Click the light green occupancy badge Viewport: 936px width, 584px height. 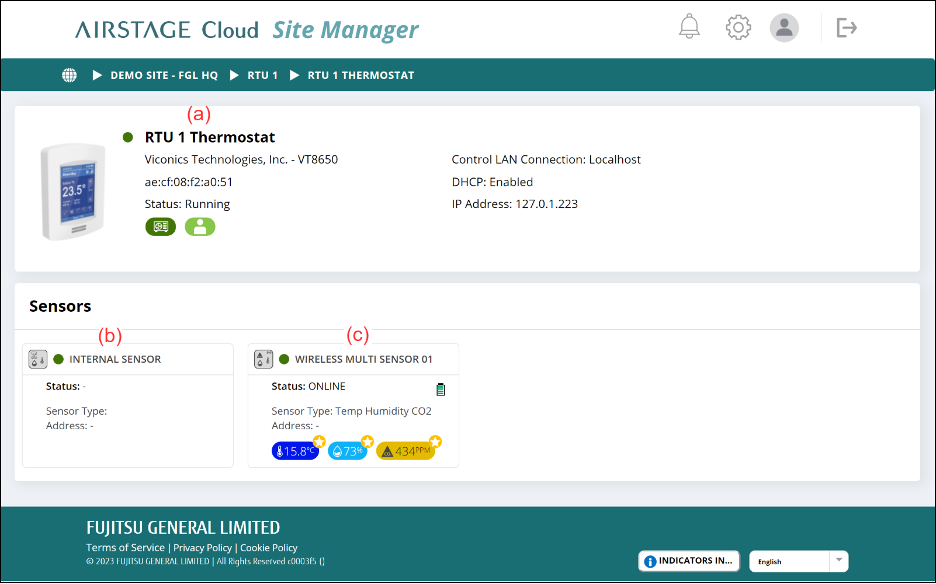200,227
